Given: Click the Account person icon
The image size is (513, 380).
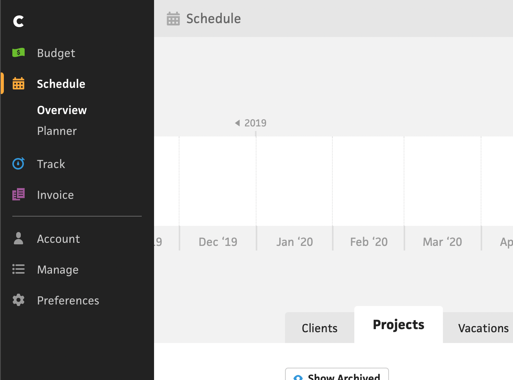Looking at the screenshot, I should tap(18, 239).
